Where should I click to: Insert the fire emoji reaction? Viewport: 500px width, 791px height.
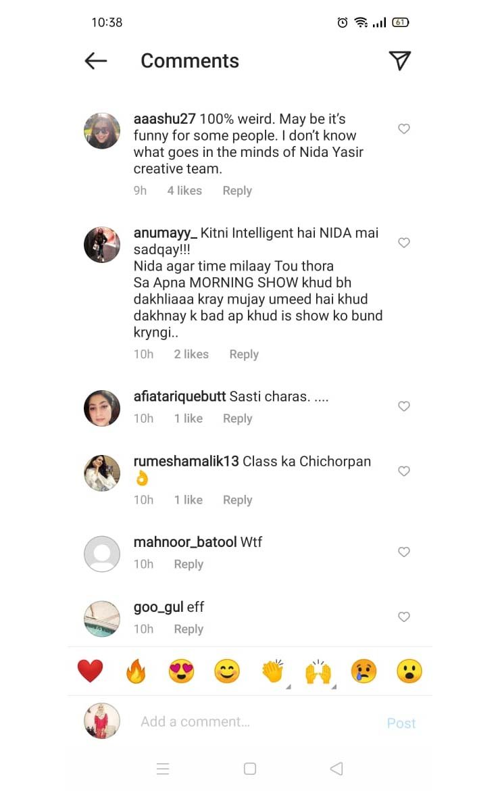click(x=136, y=671)
